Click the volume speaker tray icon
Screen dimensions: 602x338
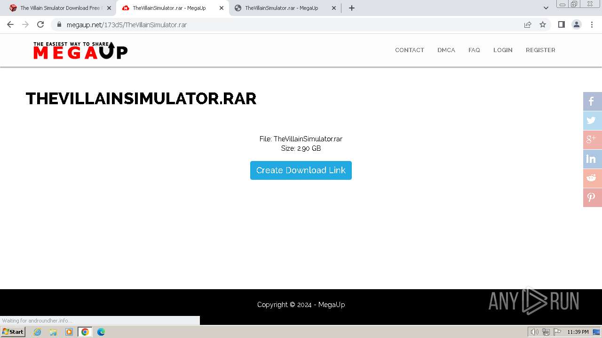534,332
